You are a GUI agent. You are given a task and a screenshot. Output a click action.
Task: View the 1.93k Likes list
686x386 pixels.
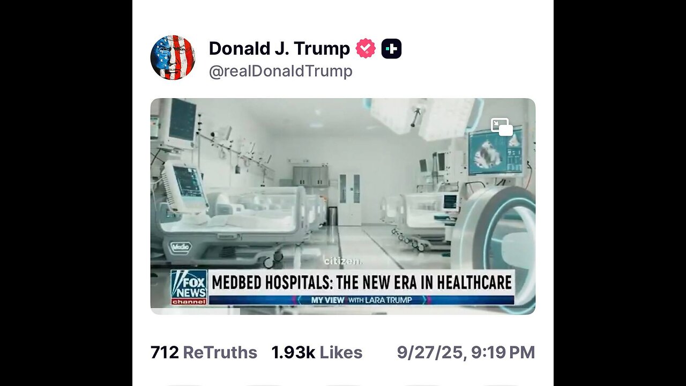(317, 353)
